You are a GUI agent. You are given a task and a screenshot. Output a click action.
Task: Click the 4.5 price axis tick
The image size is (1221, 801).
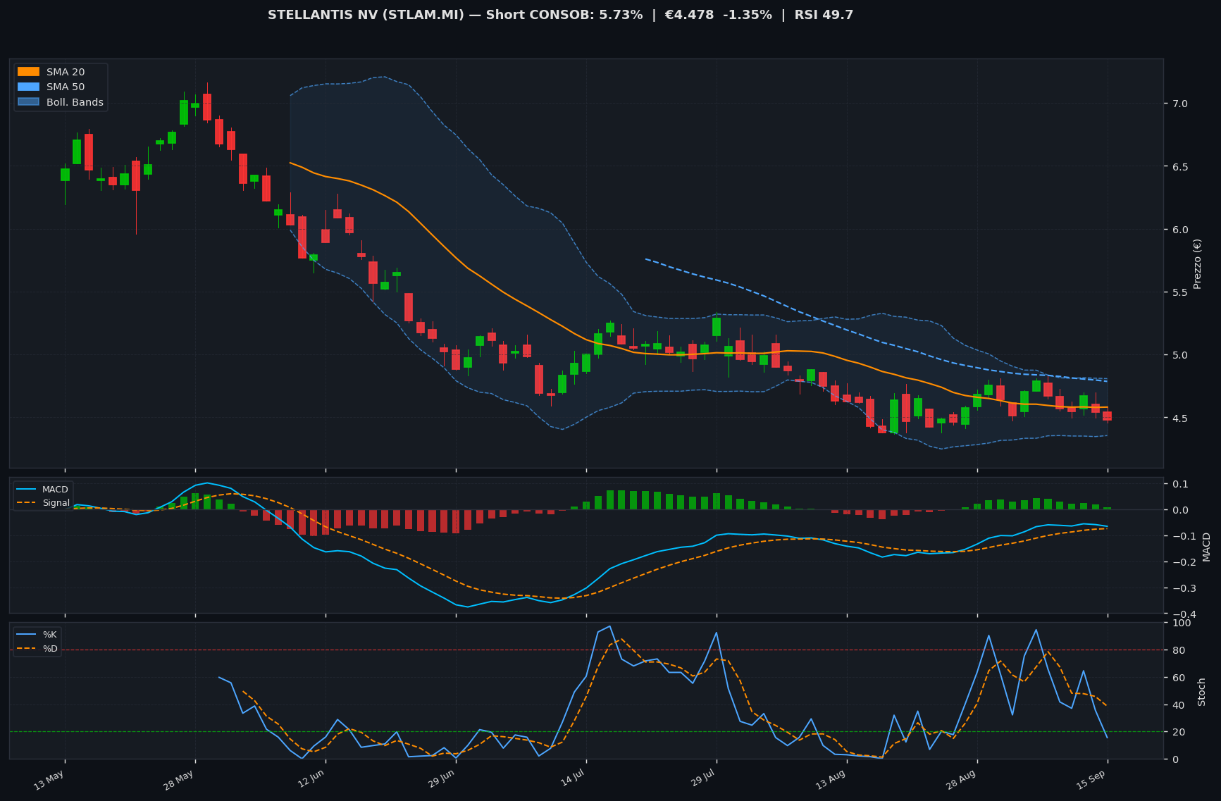pos(1179,418)
